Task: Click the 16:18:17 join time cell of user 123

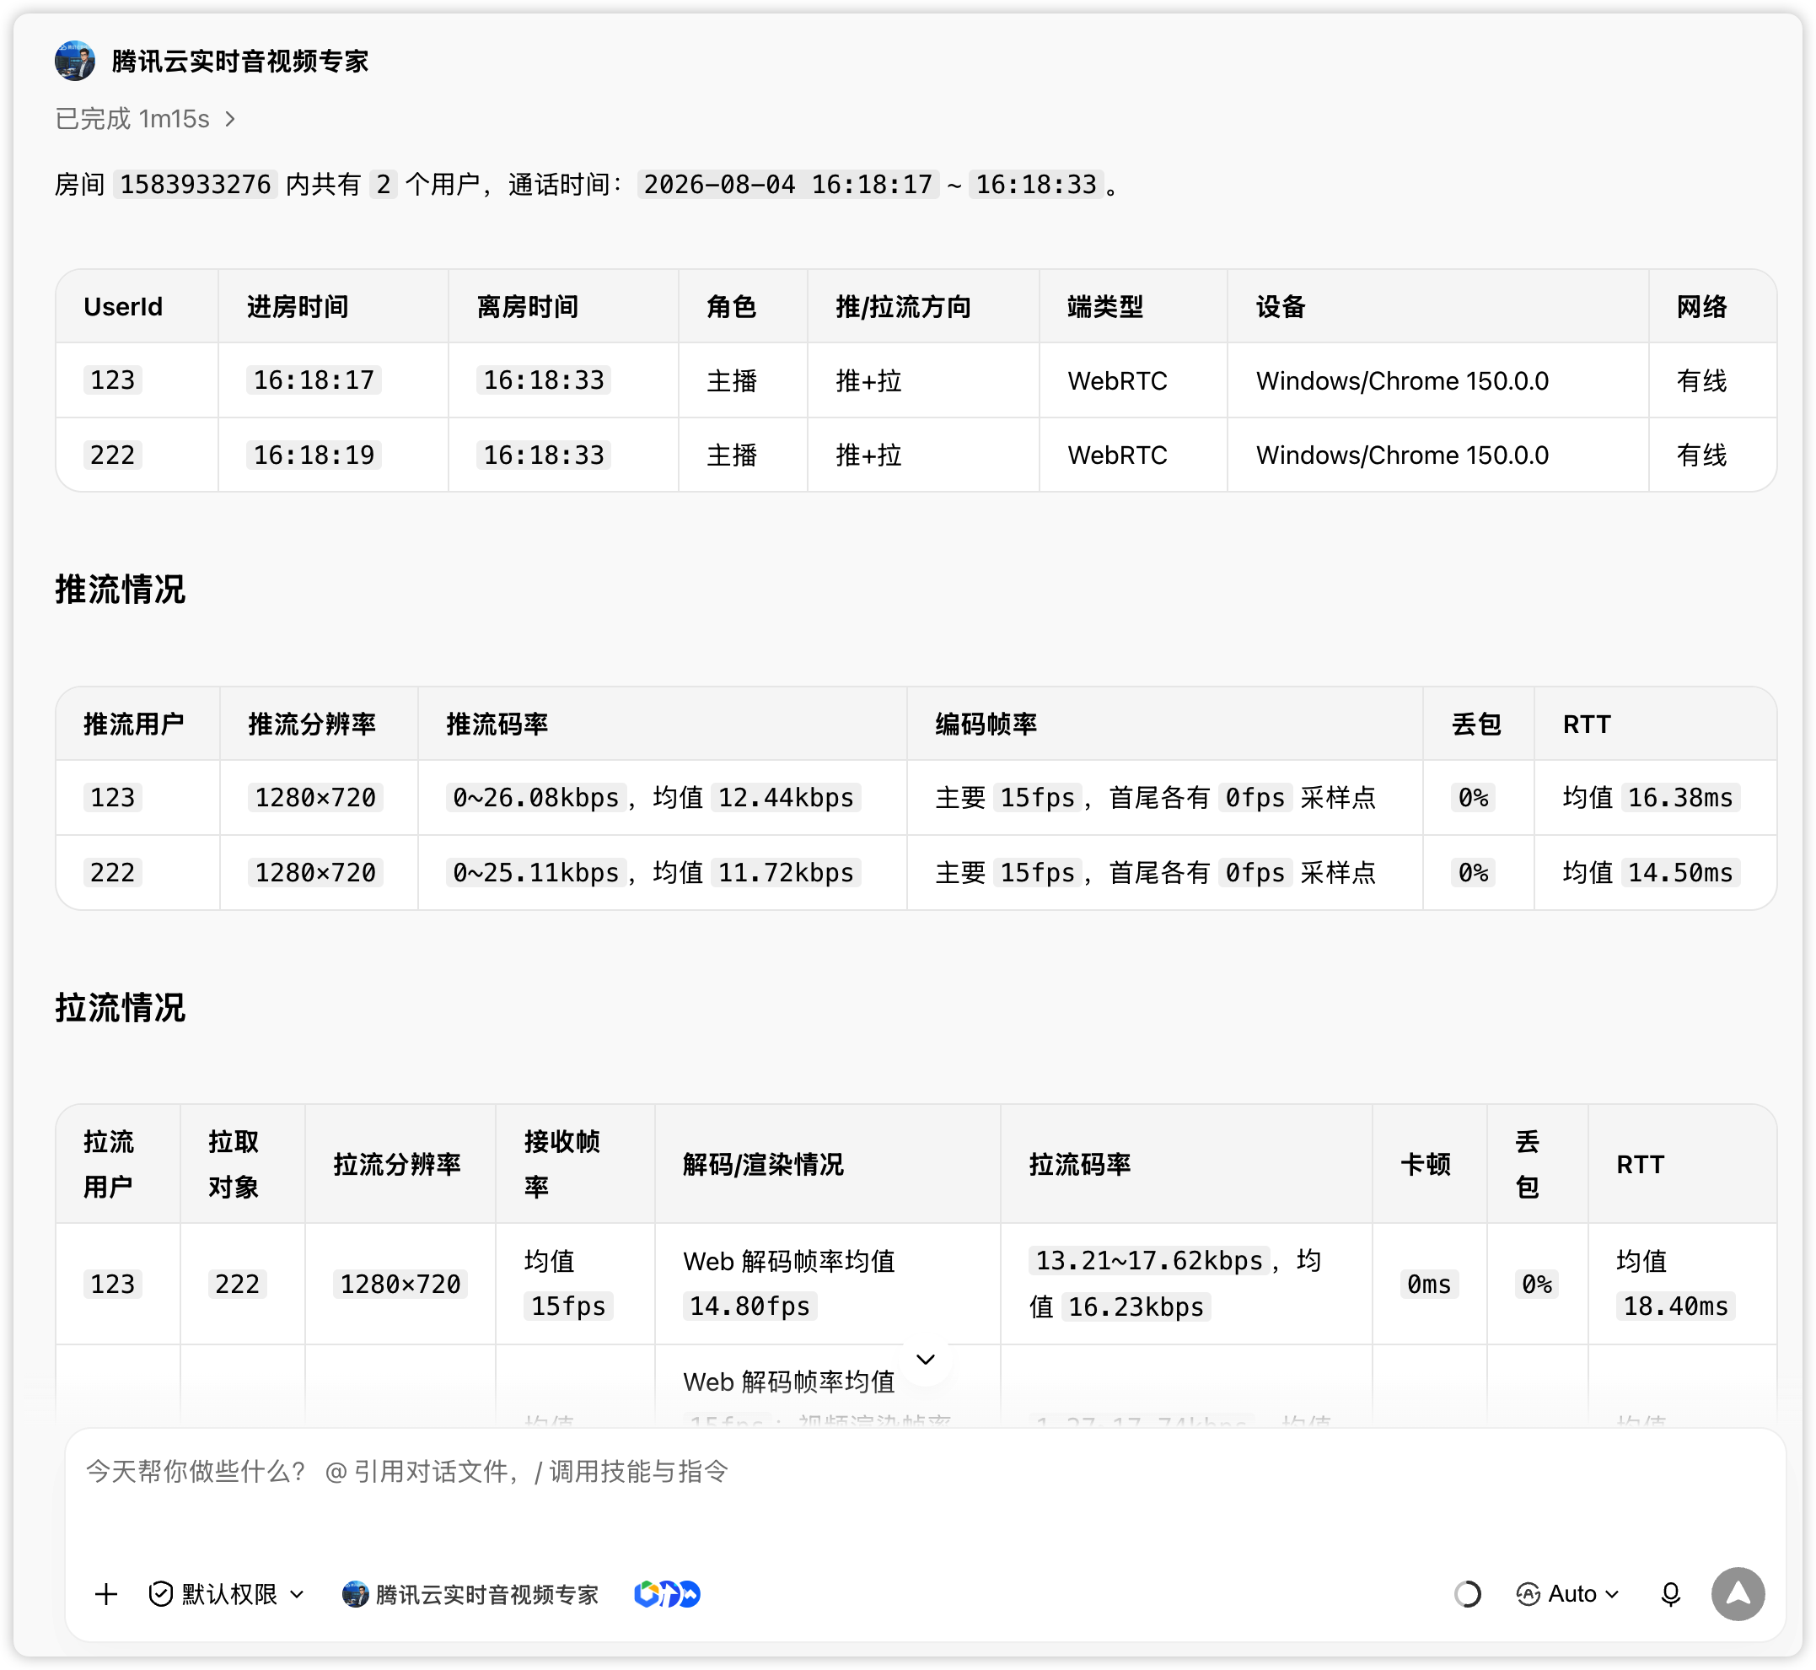Action: click(314, 380)
